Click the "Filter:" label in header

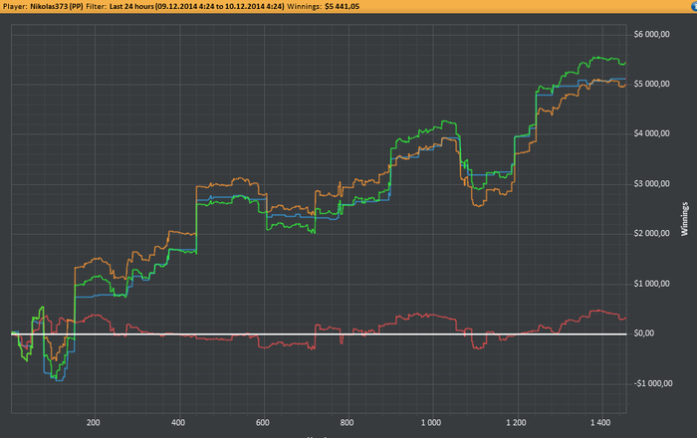point(96,7)
